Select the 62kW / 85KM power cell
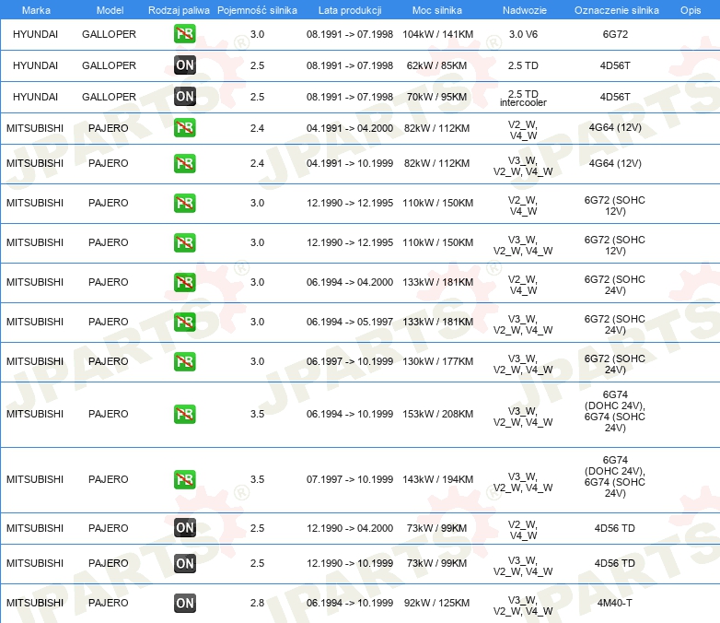720x623 pixels. [x=436, y=65]
